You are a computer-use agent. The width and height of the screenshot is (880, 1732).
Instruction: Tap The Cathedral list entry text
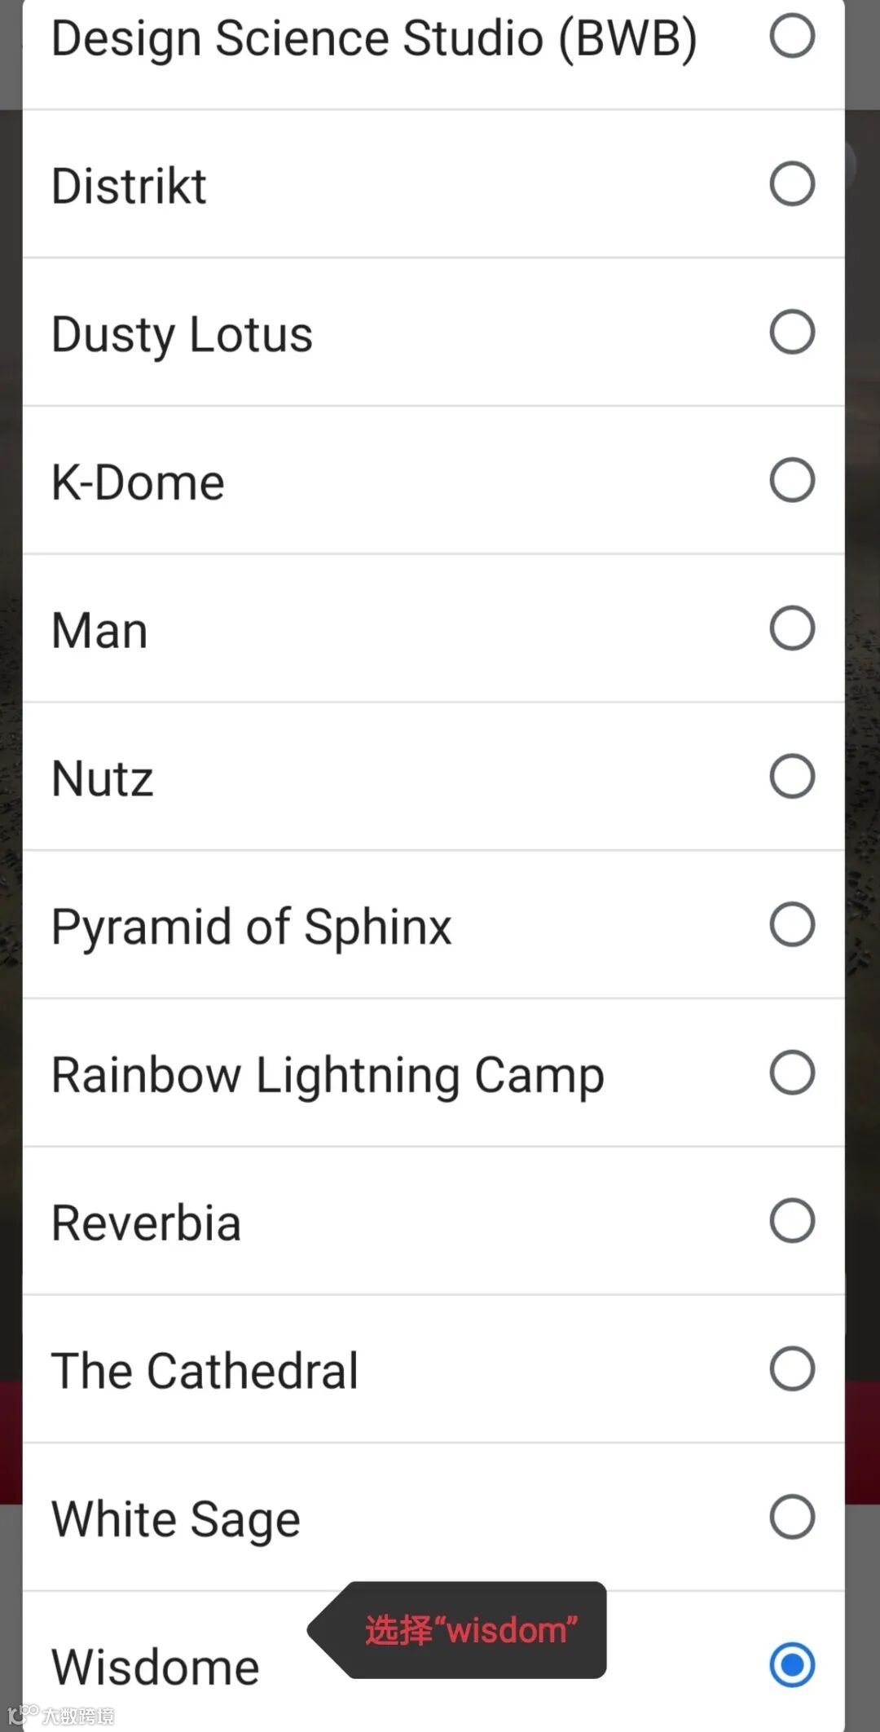coord(205,1371)
